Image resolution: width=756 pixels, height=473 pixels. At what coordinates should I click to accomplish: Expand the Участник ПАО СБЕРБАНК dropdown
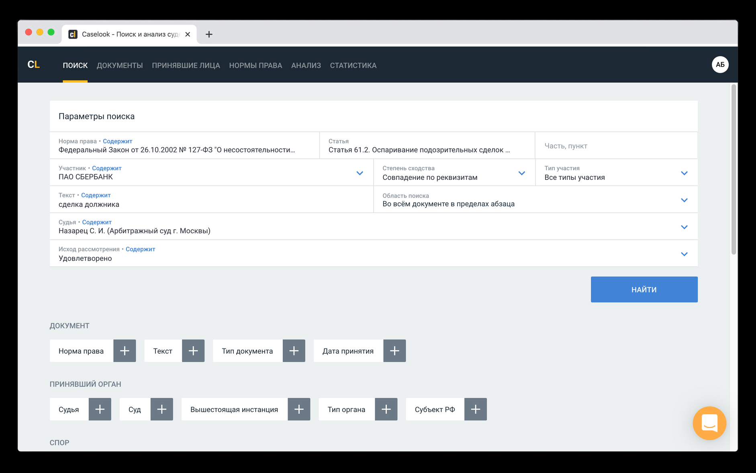[x=360, y=173]
